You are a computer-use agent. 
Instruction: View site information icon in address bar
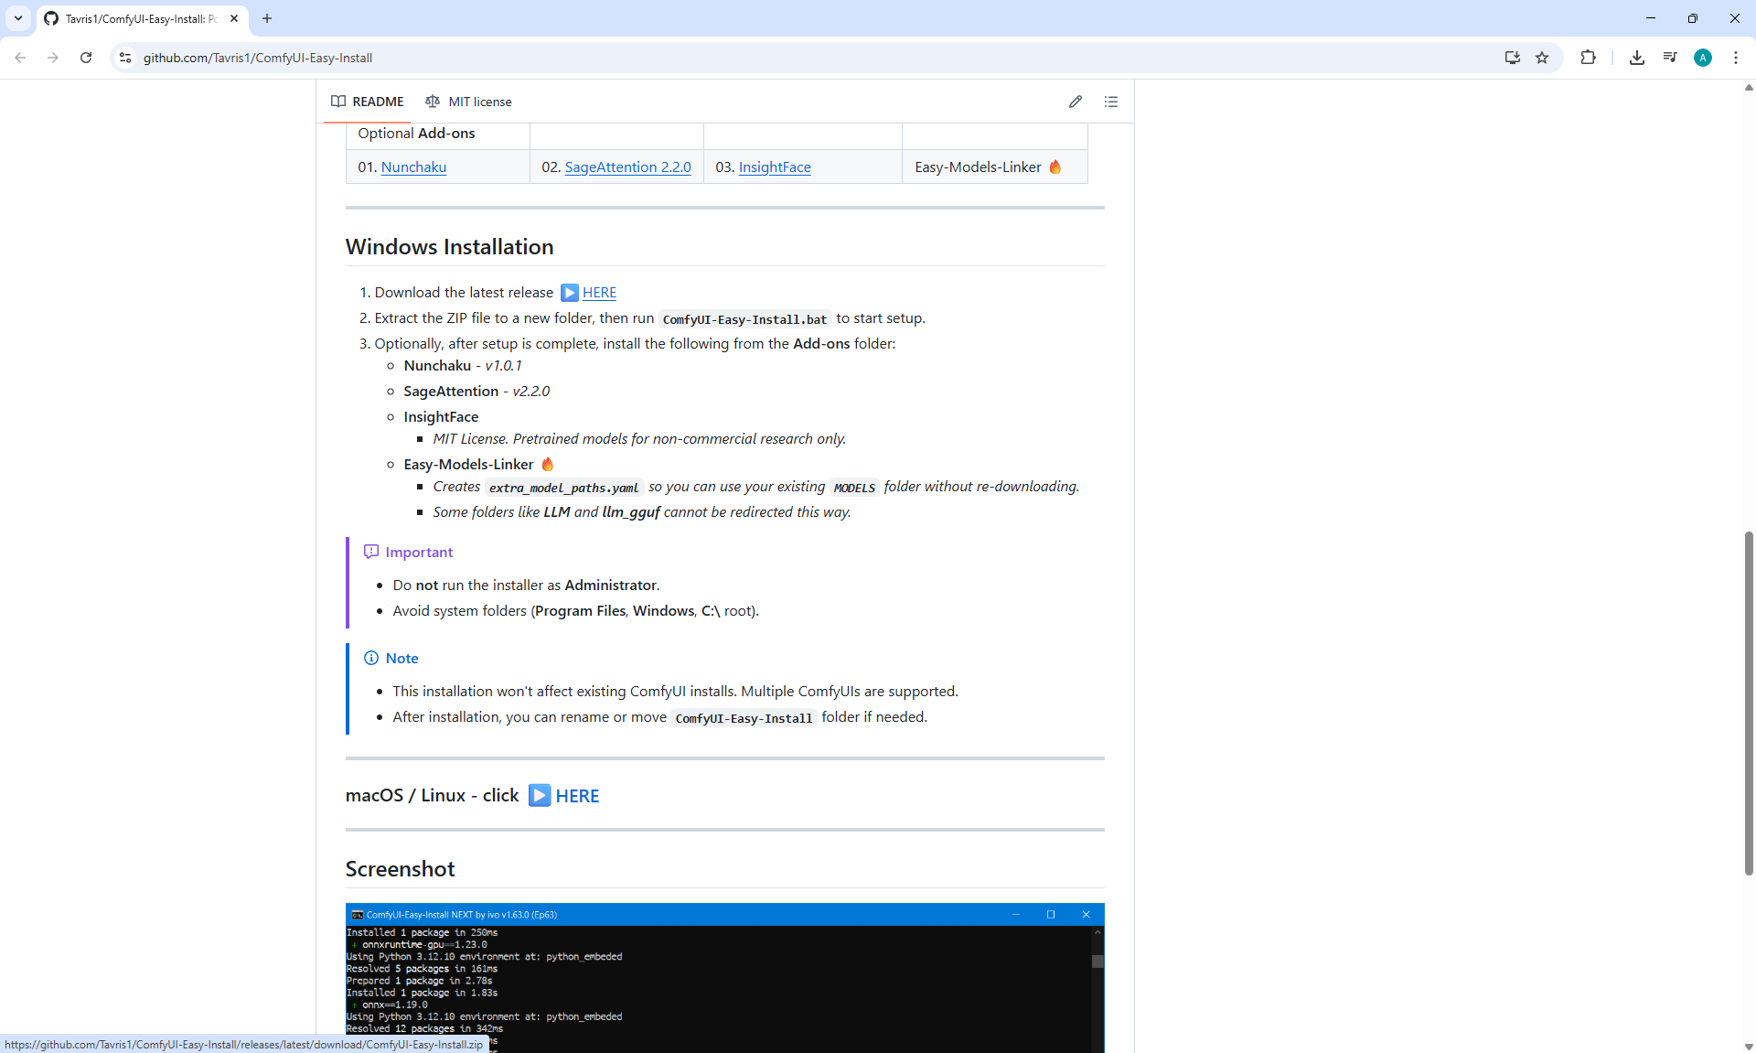click(125, 58)
